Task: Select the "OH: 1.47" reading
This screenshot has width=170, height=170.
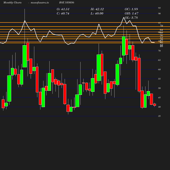Action: 132,14
